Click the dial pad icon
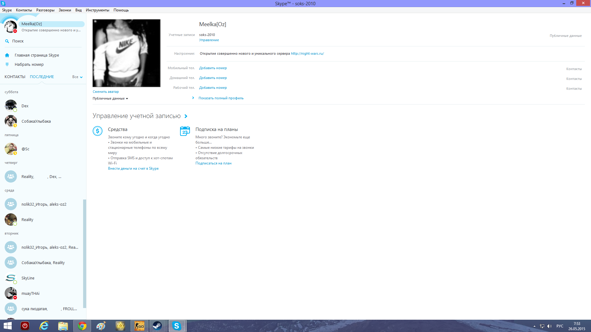591x332 pixels. [x=7, y=65]
